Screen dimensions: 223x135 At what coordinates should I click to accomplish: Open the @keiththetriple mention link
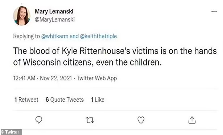tap(98, 36)
